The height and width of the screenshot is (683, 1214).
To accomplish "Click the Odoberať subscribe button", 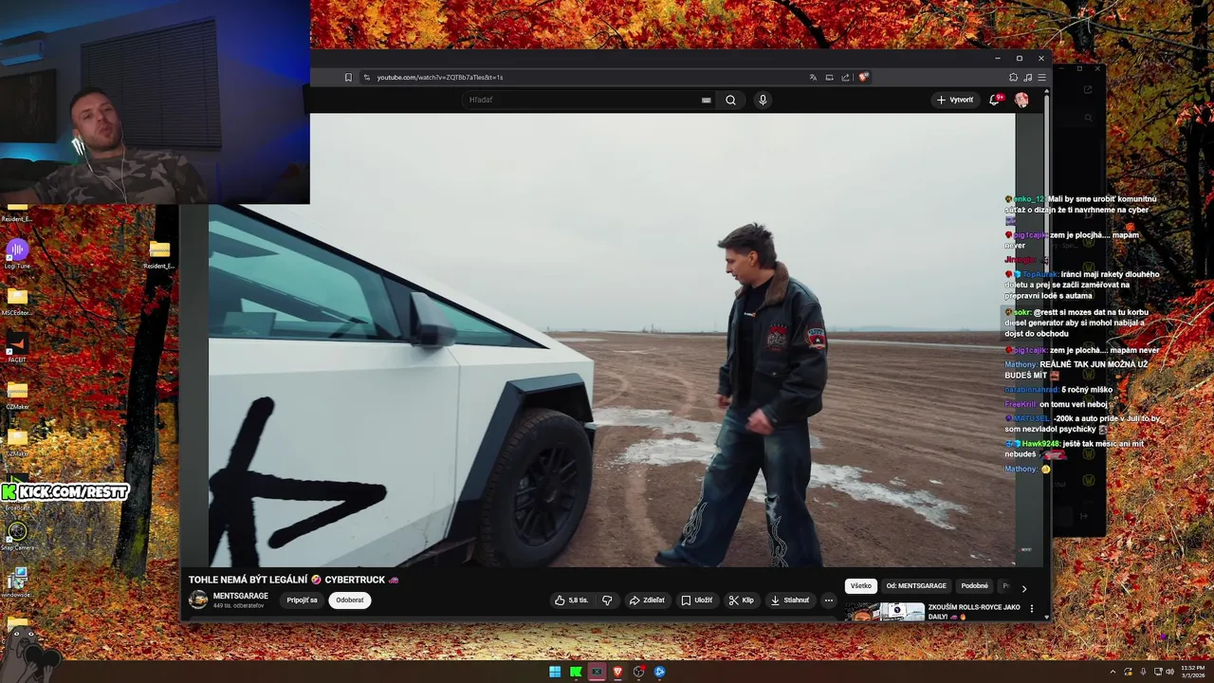I will (x=350, y=600).
